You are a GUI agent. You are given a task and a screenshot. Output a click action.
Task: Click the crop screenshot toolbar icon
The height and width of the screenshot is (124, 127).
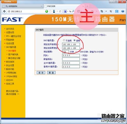coord(102,11)
